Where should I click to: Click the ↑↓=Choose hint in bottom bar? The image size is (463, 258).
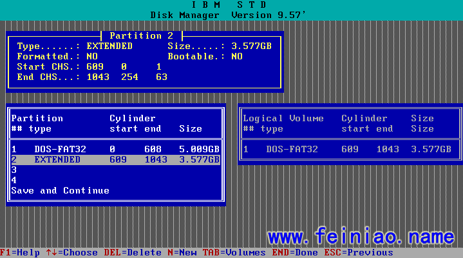(x=71, y=253)
